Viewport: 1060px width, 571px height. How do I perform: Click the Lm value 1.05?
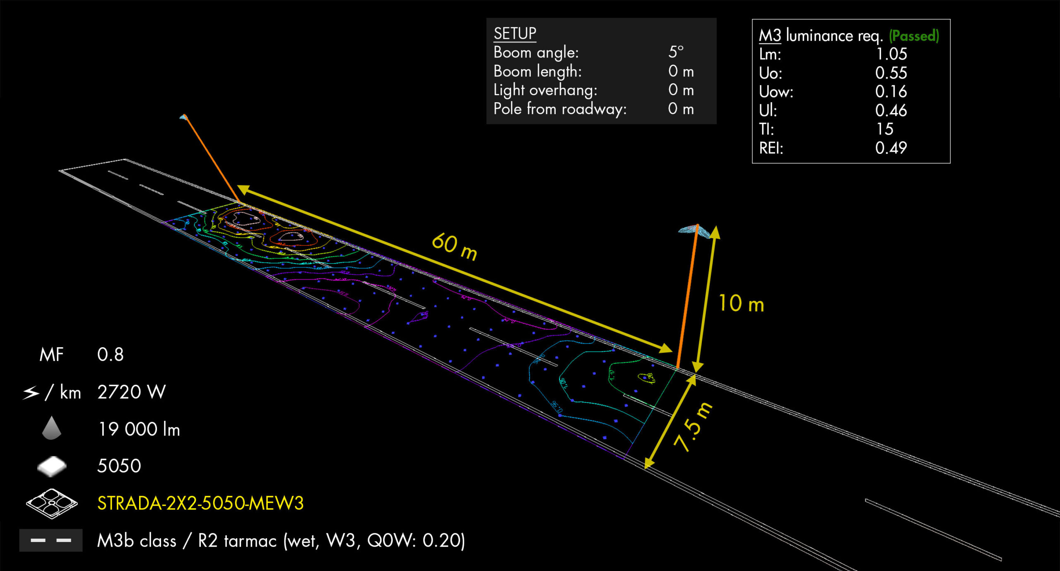(891, 54)
